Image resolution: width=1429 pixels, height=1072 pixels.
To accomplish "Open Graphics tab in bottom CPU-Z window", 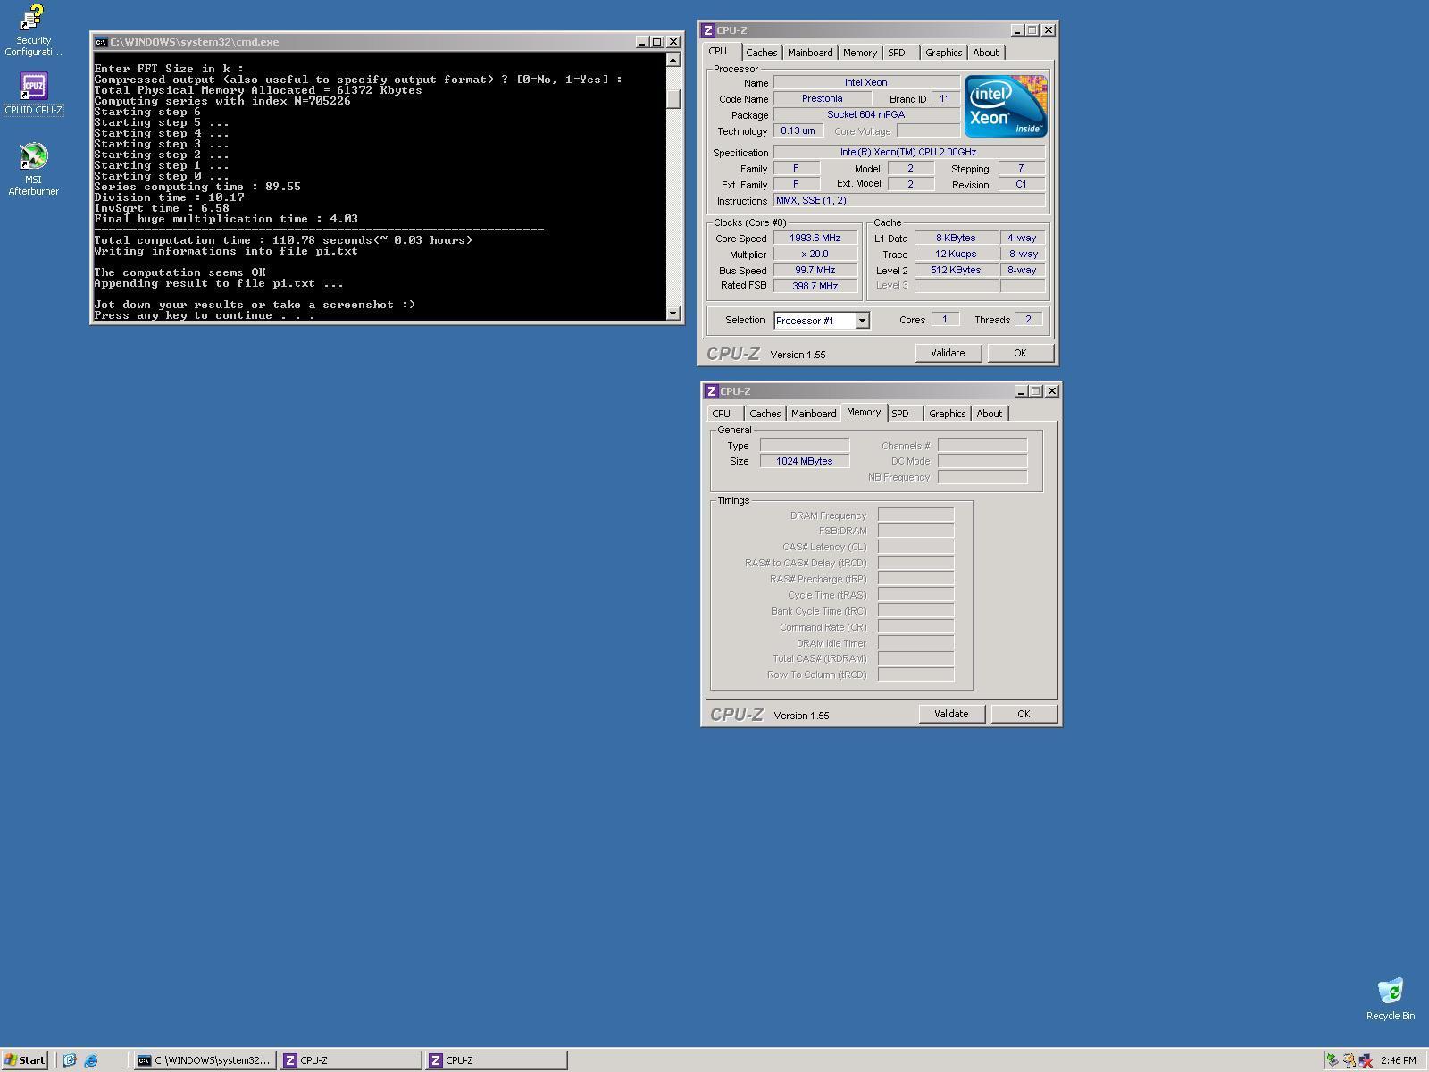I will click(x=947, y=414).
